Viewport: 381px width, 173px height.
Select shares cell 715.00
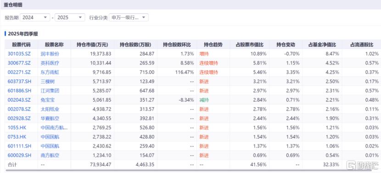(x=147, y=72)
